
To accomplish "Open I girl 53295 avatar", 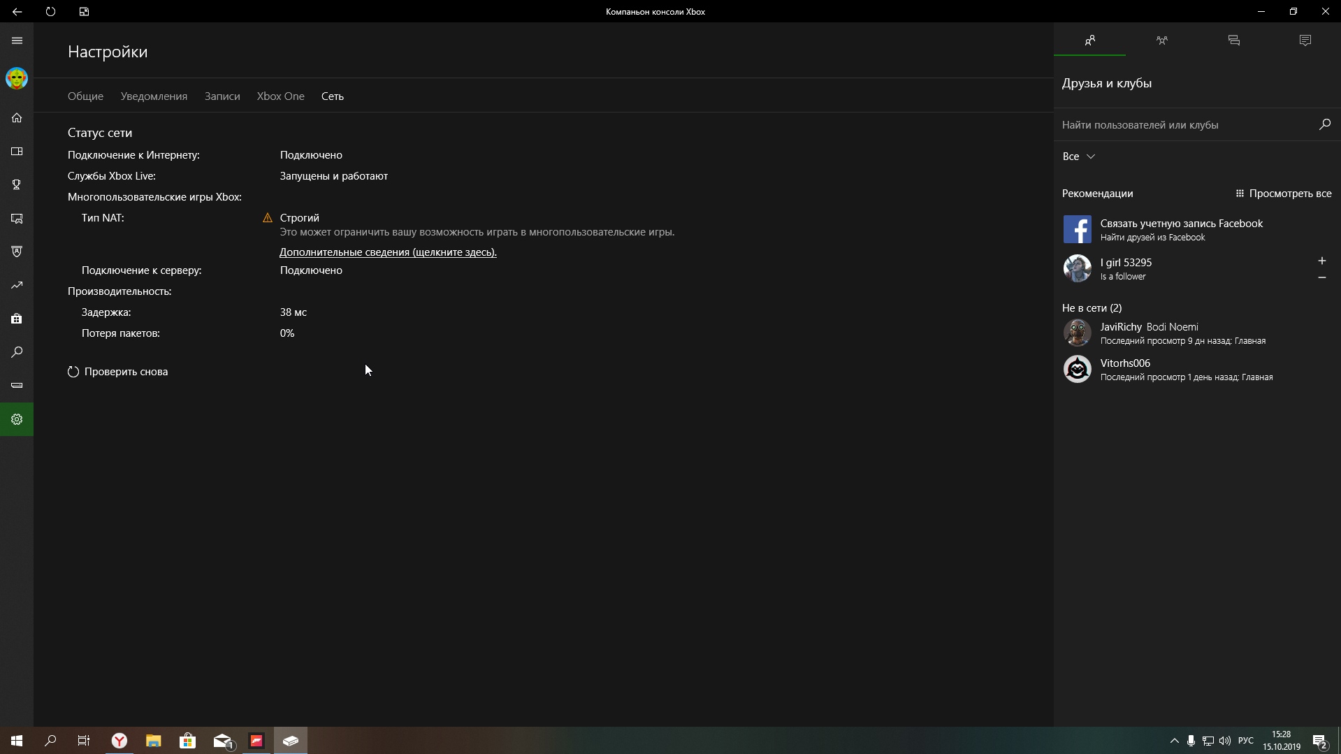I will coord(1077,268).
